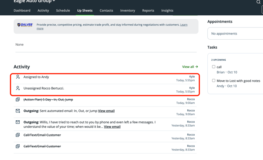This screenshot has height=160, width=263.
Task: Switch to the Insights tab
Action: [167, 10]
